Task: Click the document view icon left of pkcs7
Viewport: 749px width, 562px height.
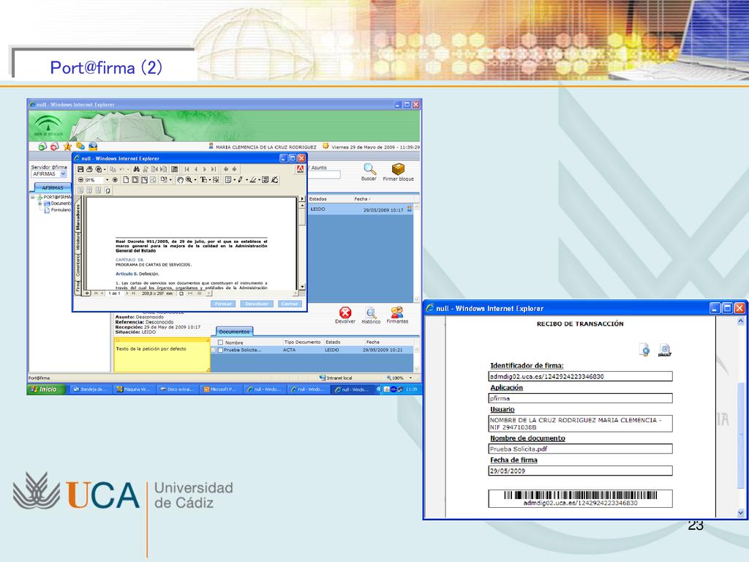Action: point(644,350)
